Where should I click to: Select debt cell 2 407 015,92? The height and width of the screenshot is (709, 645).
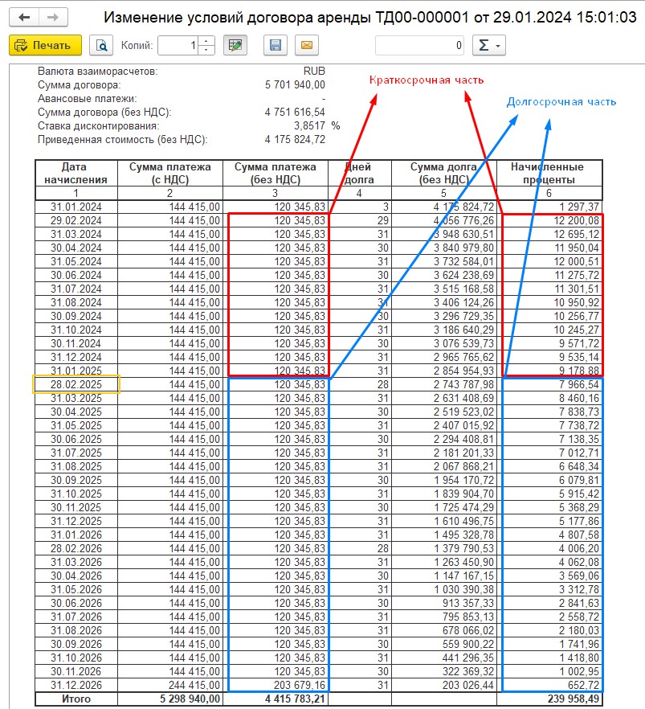tap(444, 425)
